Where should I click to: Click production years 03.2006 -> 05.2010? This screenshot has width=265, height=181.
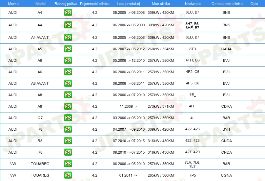click(129, 118)
